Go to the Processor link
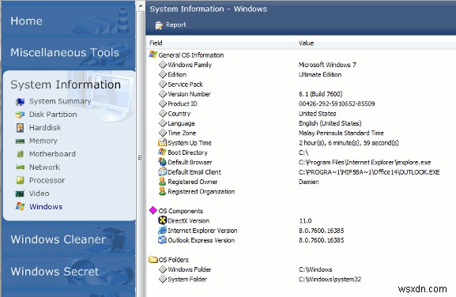Screen dimensions: 456x297 point(47,180)
